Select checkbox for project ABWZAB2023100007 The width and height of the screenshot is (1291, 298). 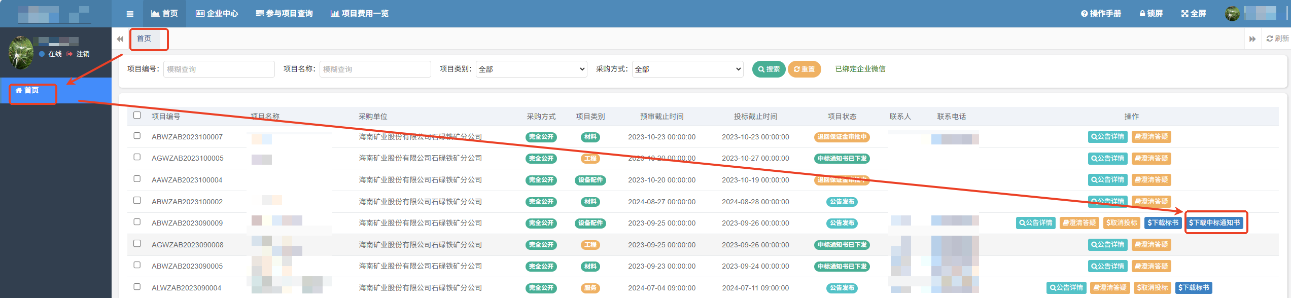(x=137, y=136)
